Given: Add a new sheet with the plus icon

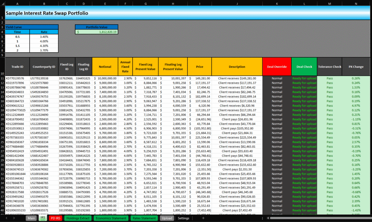Looking at the screenshot, I should (x=203, y=218).
